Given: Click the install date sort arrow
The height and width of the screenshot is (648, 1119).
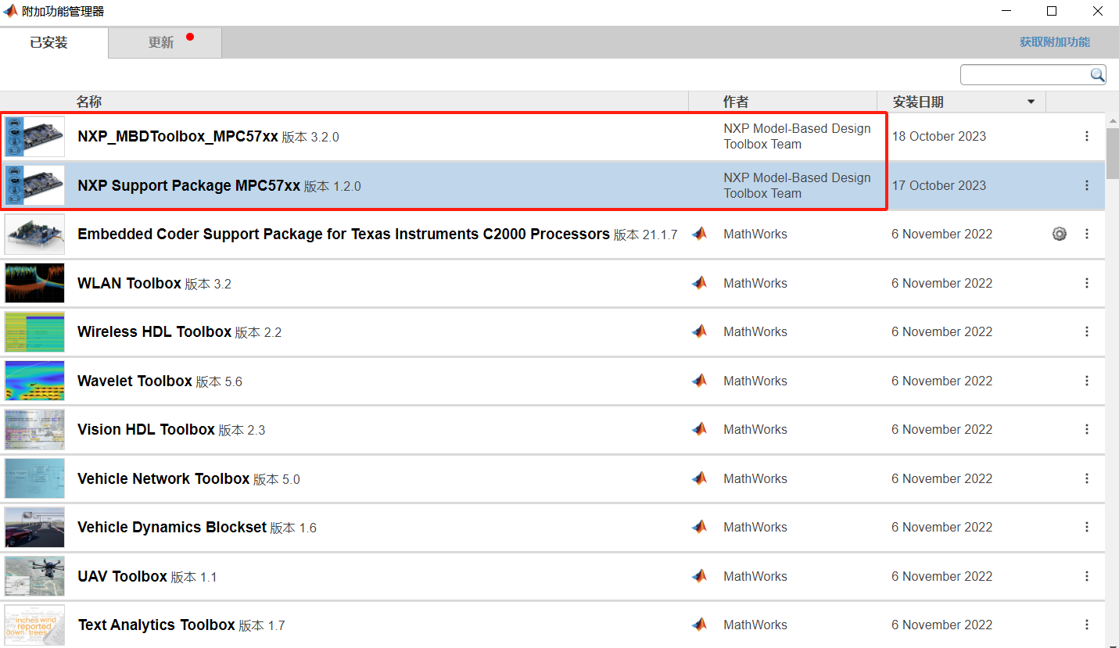Looking at the screenshot, I should 1031,102.
